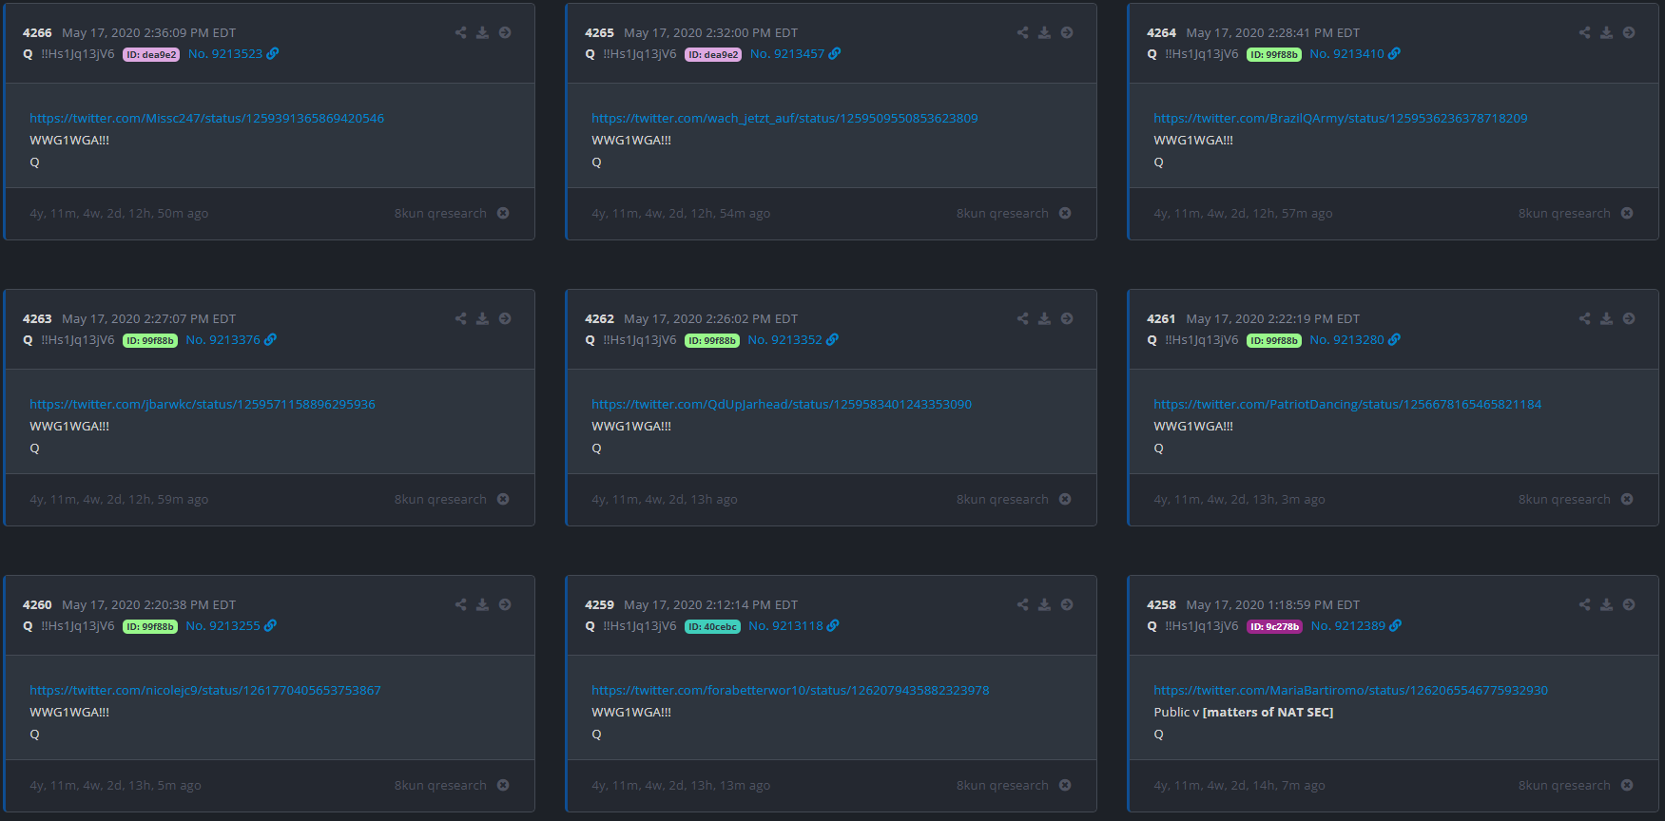Follow the No. 9213457 post link
Screen dimensions: 1665x821
tap(796, 54)
